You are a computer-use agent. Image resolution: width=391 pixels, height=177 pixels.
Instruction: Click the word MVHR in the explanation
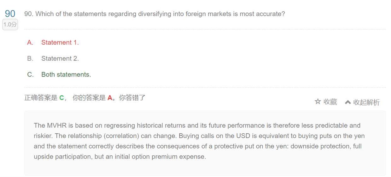[56, 126]
